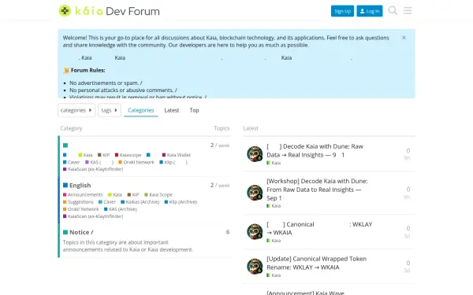Image resolution: width=473 pixels, height=295 pixels.
Task: Open the search magnifier icon
Action: click(x=393, y=11)
